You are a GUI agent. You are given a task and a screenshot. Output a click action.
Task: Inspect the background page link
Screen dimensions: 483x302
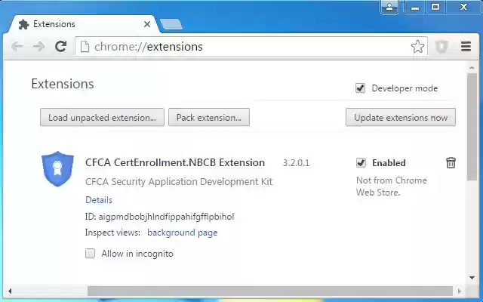(x=183, y=233)
